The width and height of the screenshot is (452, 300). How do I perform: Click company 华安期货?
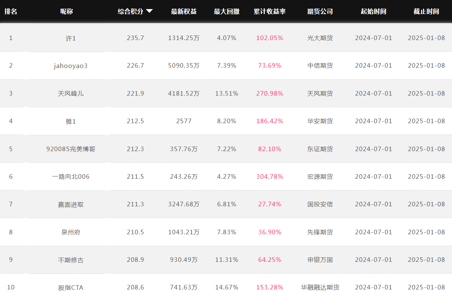pyautogui.click(x=320, y=121)
